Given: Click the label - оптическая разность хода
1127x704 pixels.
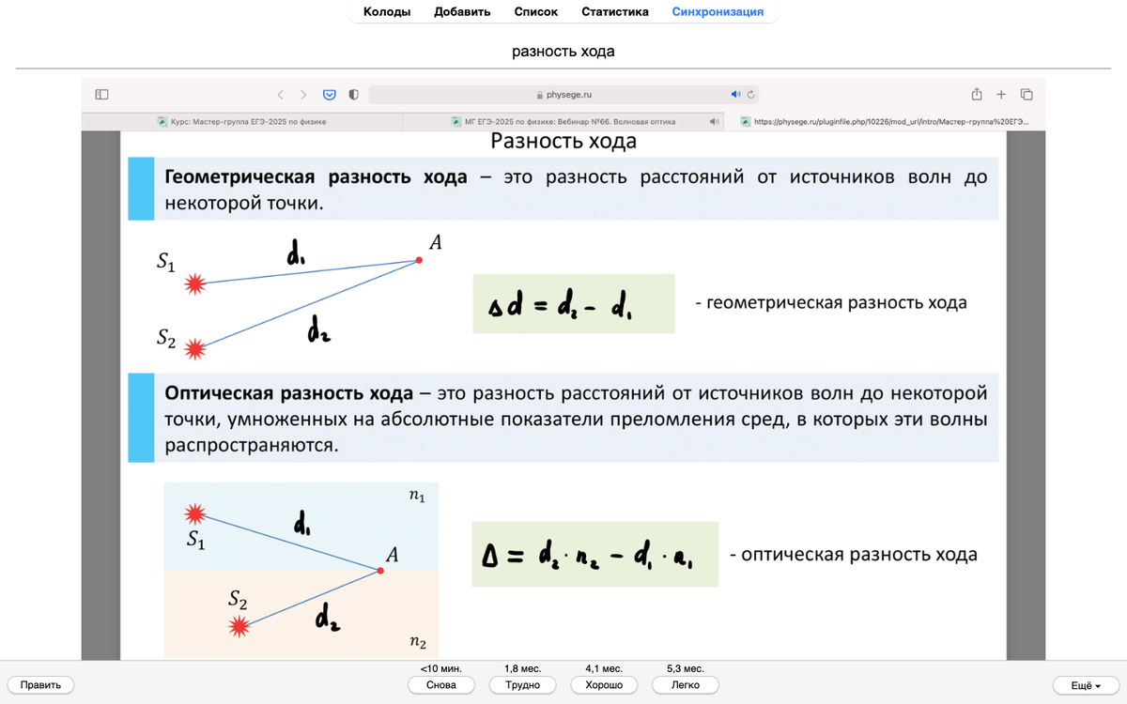Looking at the screenshot, I should coord(854,554).
